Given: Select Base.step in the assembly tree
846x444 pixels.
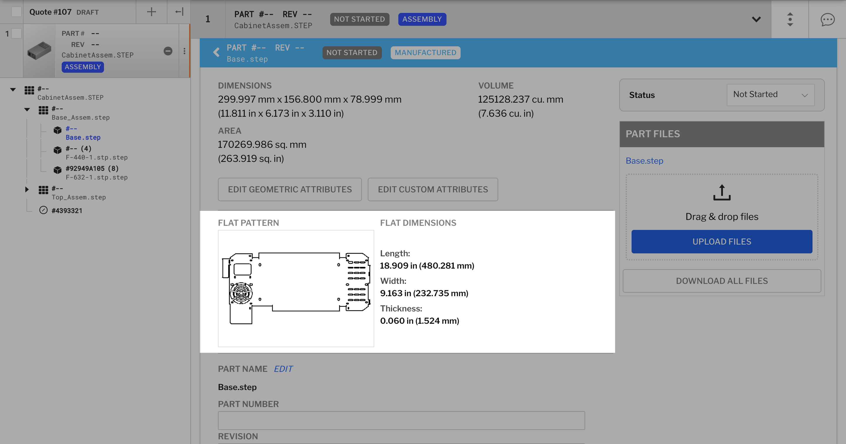Looking at the screenshot, I should point(83,138).
